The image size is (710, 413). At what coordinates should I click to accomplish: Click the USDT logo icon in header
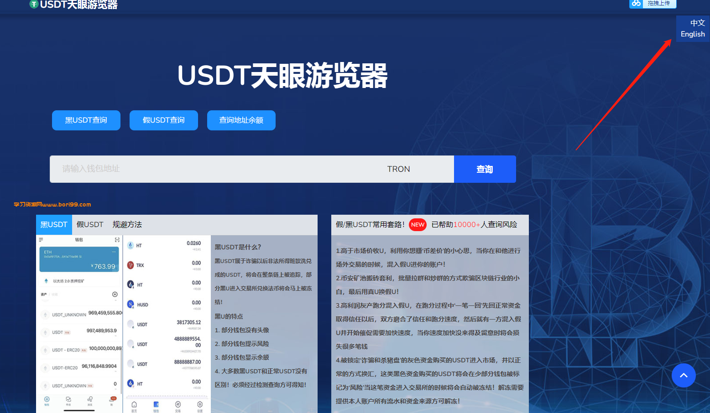(34, 4)
